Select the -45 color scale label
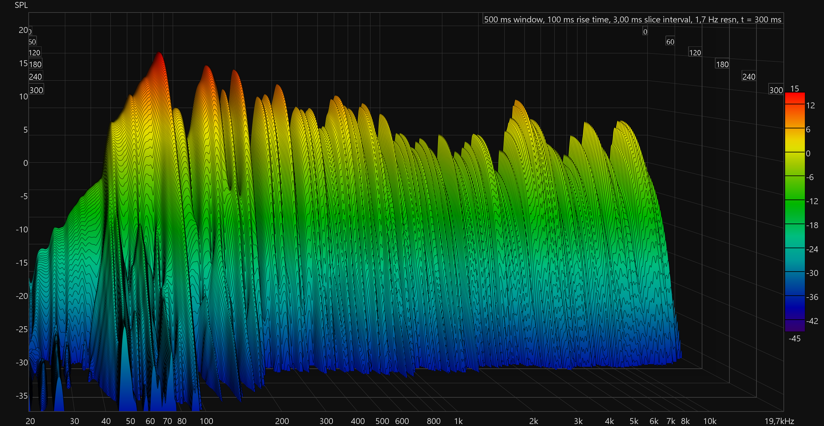Image resolution: width=824 pixels, height=426 pixels. click(x=794, y=338)
